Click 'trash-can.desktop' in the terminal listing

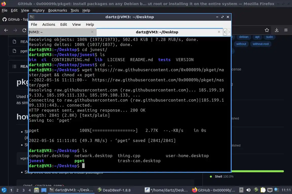point(139,161)
